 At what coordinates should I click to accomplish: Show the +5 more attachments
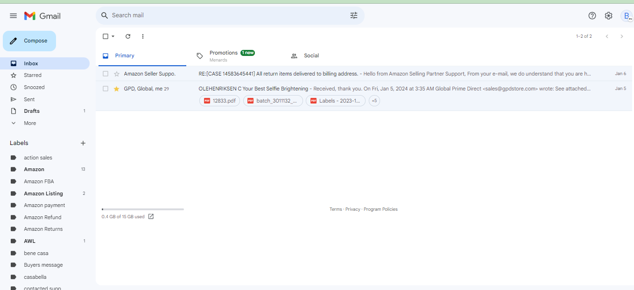[x=374, y=101]
